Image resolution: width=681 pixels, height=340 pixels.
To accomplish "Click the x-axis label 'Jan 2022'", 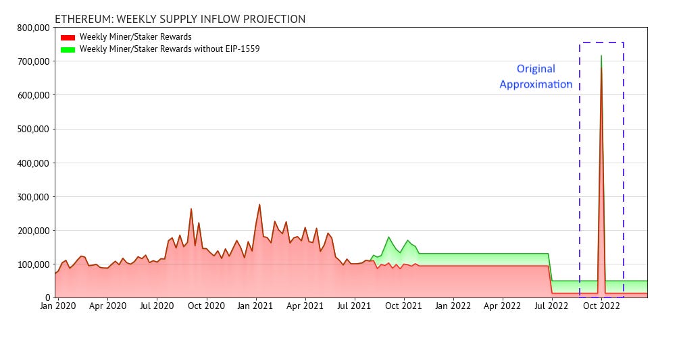I will pyautogui.click(x=454, y=306).
